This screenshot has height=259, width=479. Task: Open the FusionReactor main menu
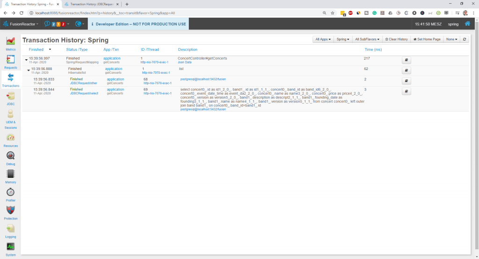coord(21,24)
